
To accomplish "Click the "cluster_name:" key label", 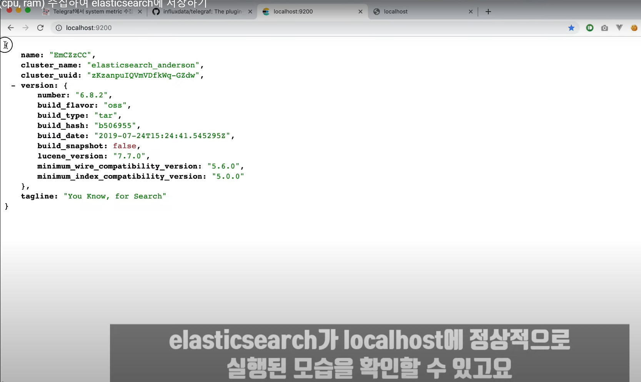I will pos(51,65).
